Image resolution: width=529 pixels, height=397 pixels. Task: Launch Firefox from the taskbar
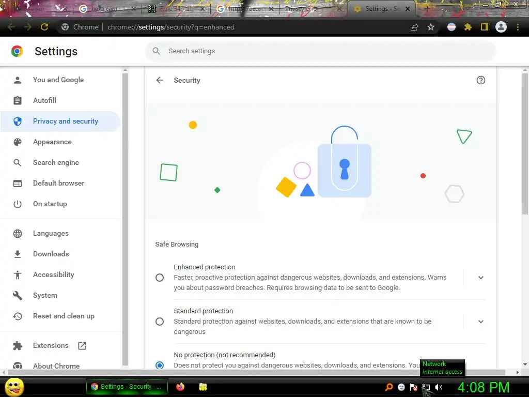[180, 387]
